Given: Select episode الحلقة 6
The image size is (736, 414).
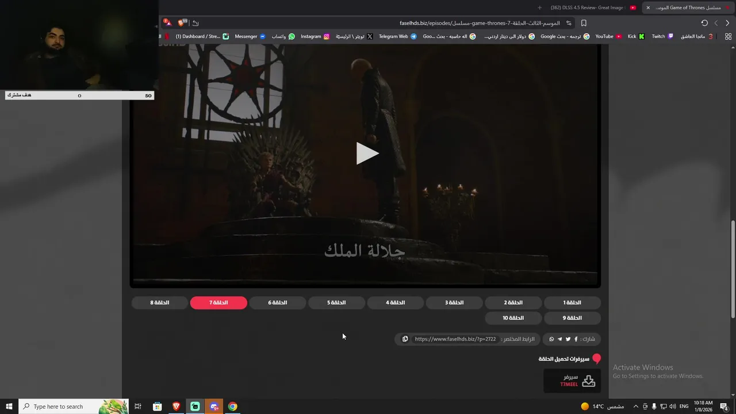Looking at the screenshot, I should [x=277, y=302].
